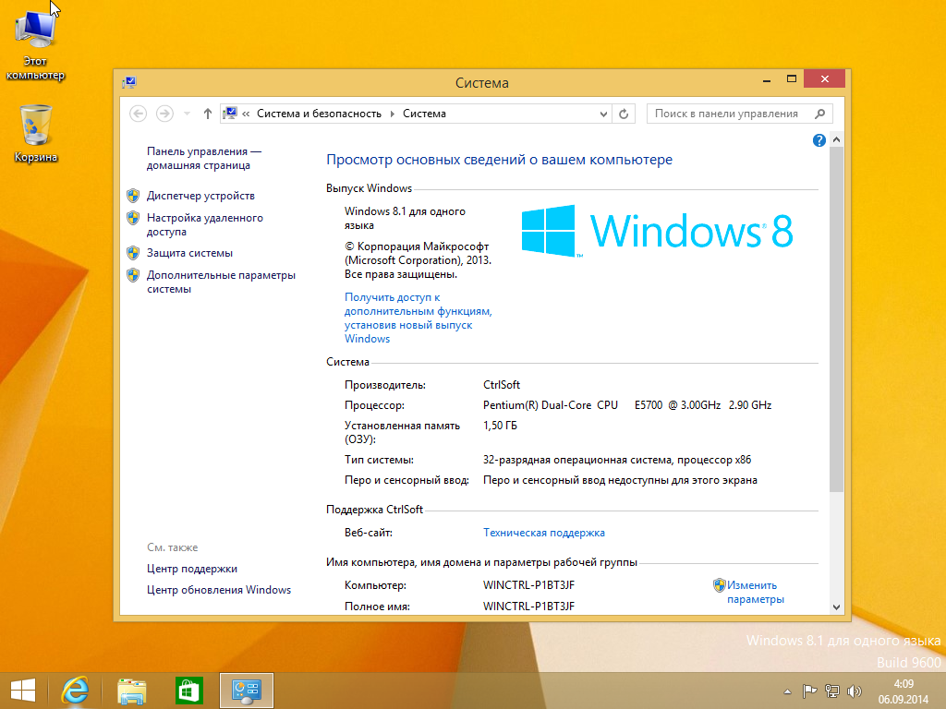Minimize the Система window
This screenshot has height=709, width=946.
pyautogui.click(x=766, y=79)
